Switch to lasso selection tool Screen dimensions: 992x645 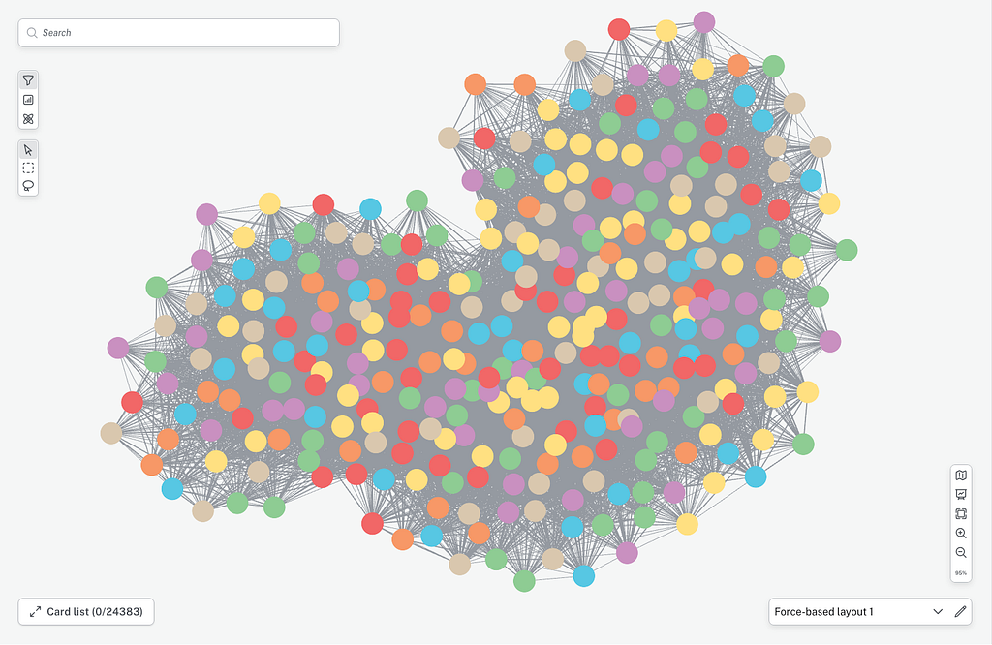tap(28, 186)
